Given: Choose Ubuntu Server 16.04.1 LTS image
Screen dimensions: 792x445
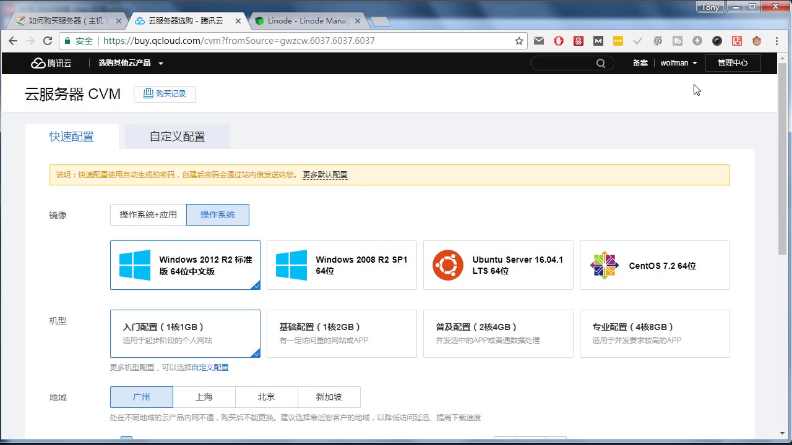Looking at the screenshot, I should [x=498, y=265].
